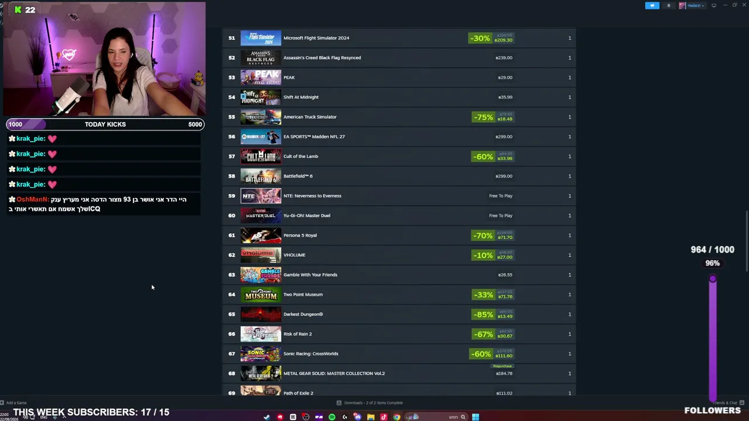Open the Steam announcements megaphone button
The width and height of the screenshot is (749, 421).
652,6
